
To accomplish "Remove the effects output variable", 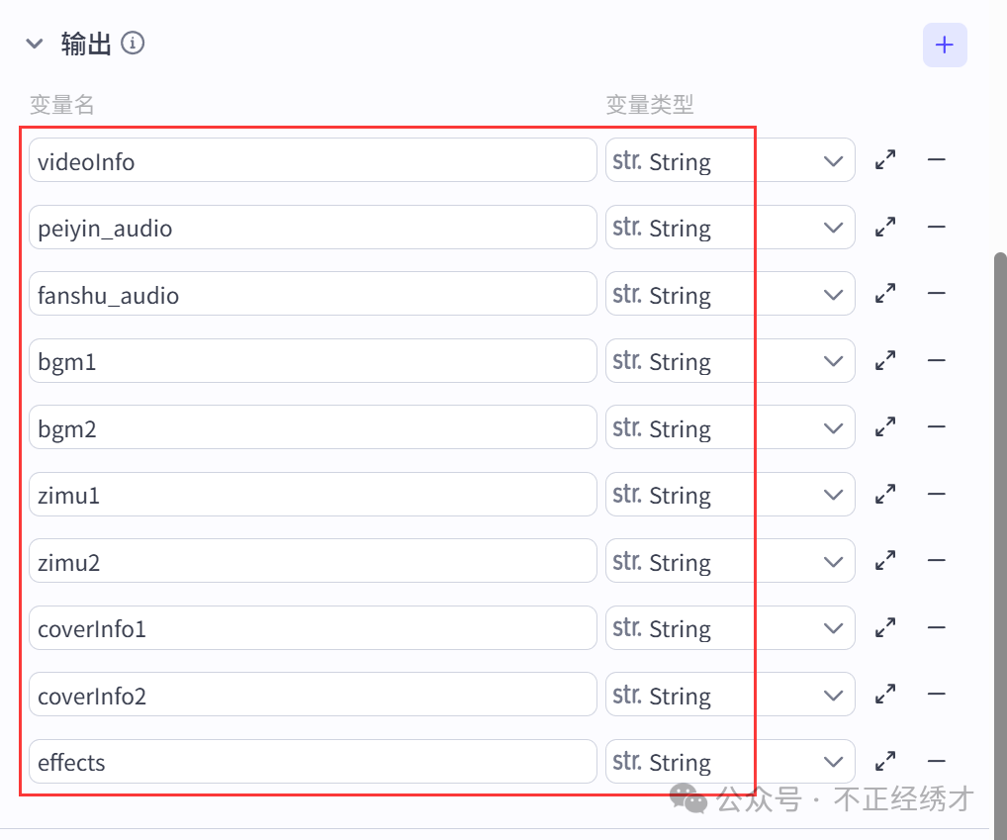I will [x=936, y=761].
